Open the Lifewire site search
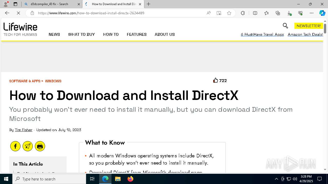The height and width of the screenshot is (184, 328). (285, 26)
